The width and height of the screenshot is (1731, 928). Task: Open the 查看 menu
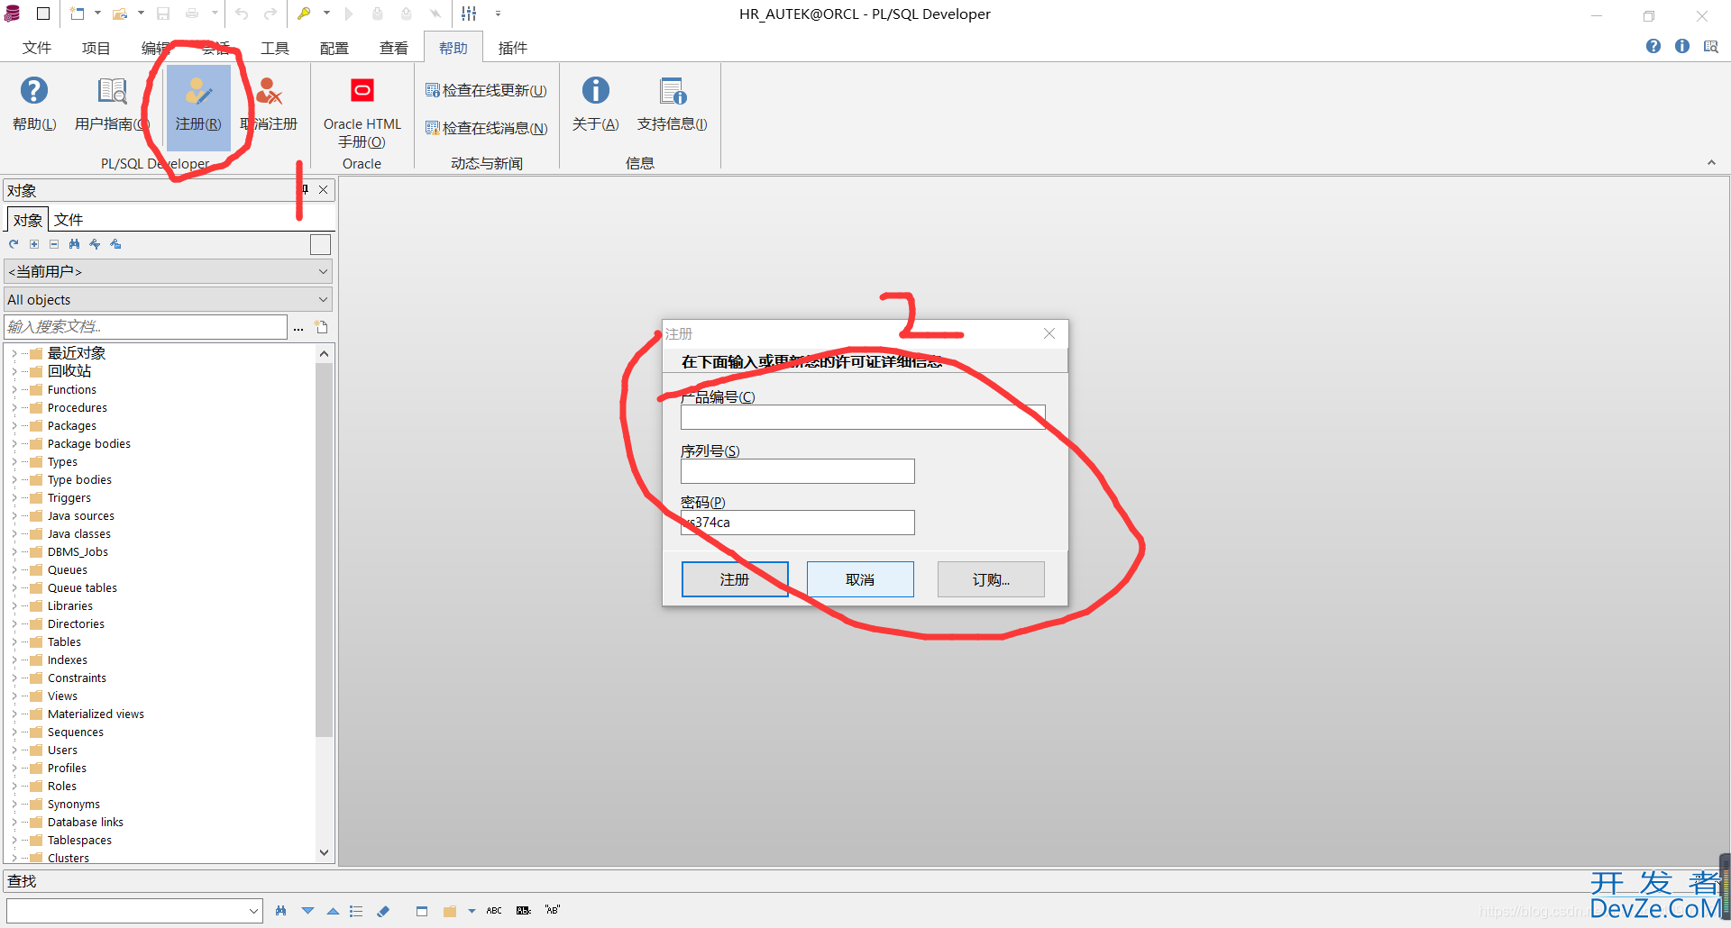[394, 48]
